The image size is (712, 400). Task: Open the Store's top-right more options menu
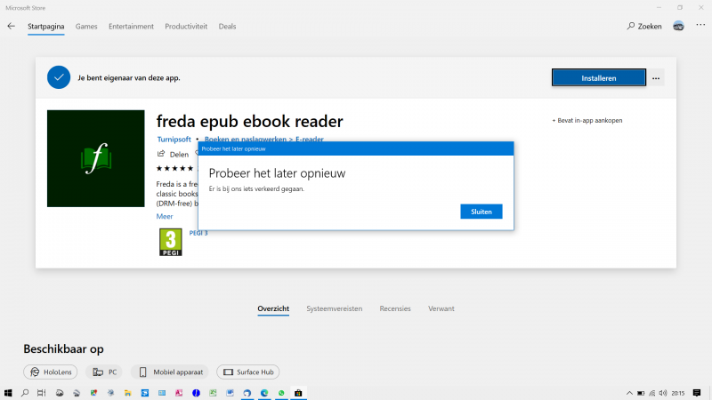click(x=700, y=26)
